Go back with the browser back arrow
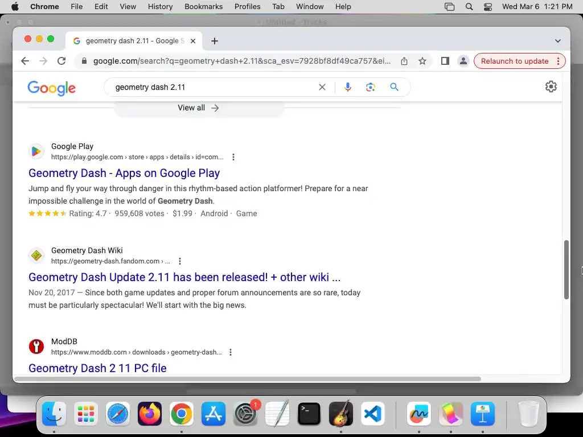 tap(25, 61)
